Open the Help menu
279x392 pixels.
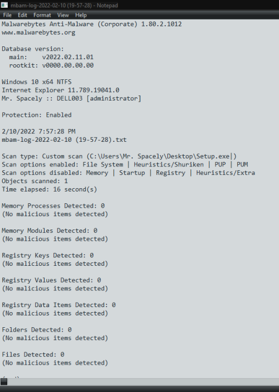81,15
